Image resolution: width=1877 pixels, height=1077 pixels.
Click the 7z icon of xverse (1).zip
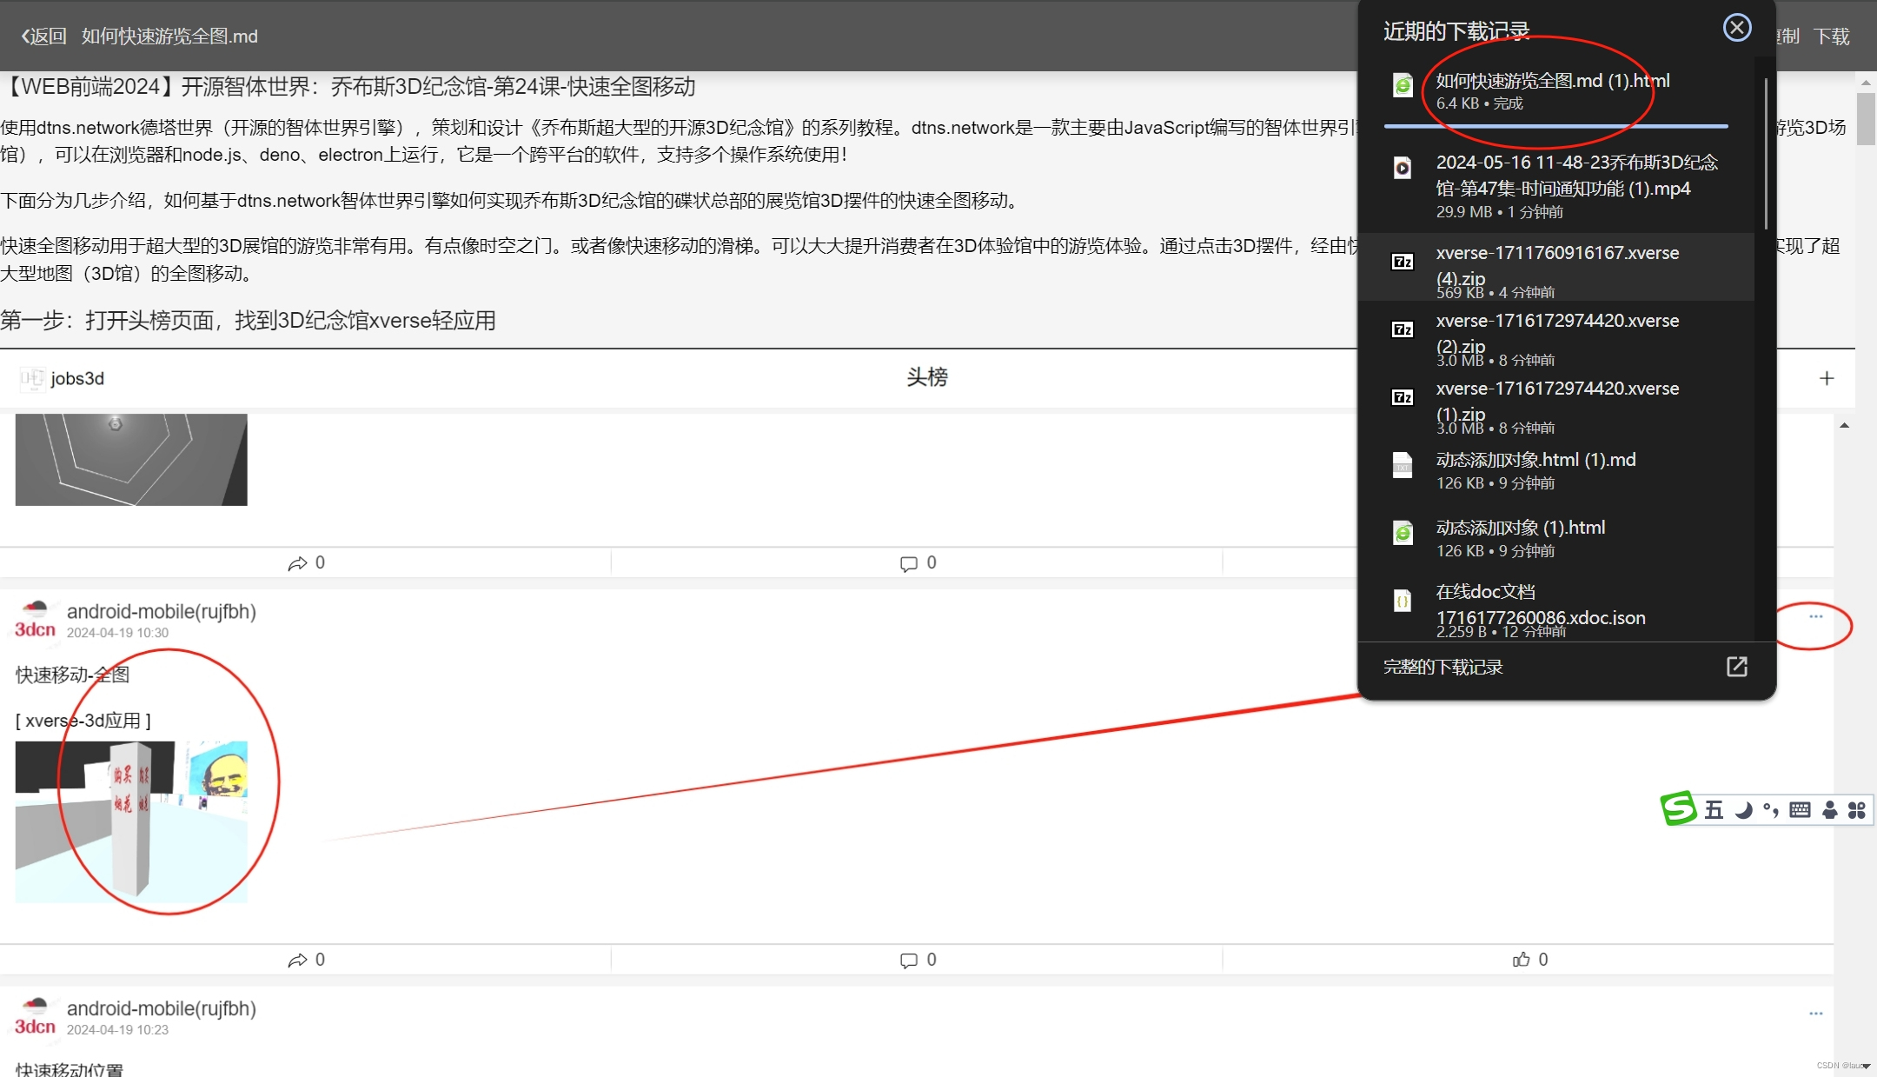point(1403,396)
